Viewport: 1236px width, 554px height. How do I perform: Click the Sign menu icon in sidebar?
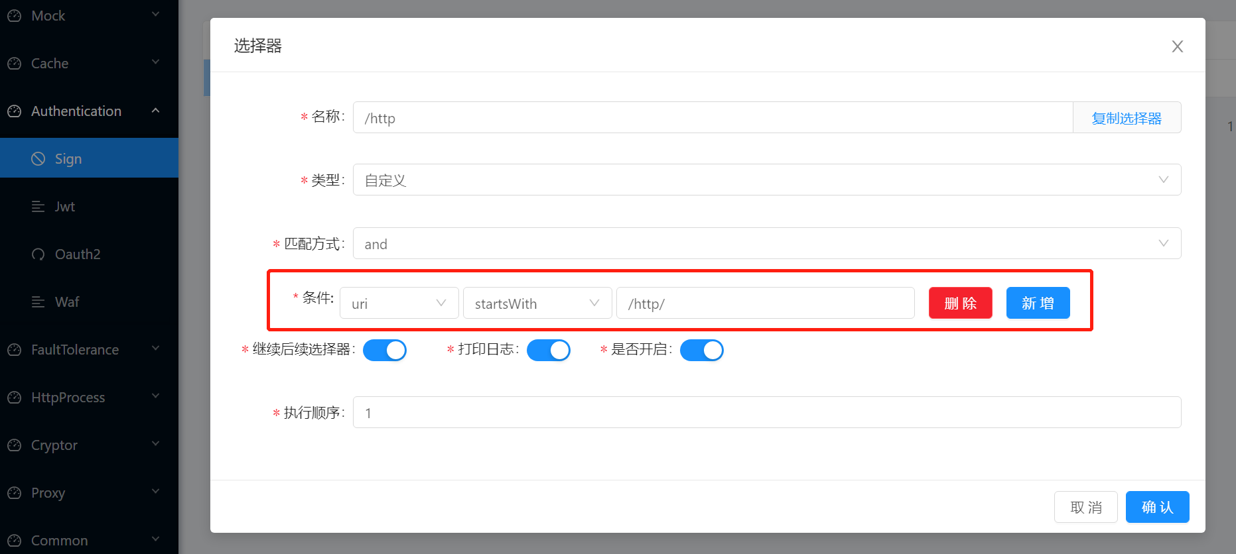point(38,159)
